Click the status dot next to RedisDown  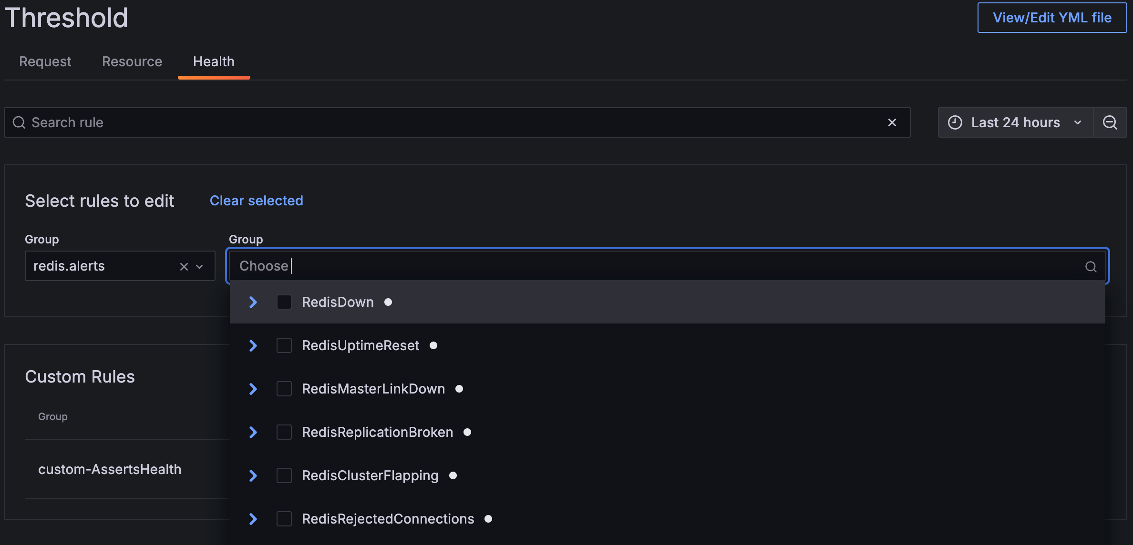(388, 302)
